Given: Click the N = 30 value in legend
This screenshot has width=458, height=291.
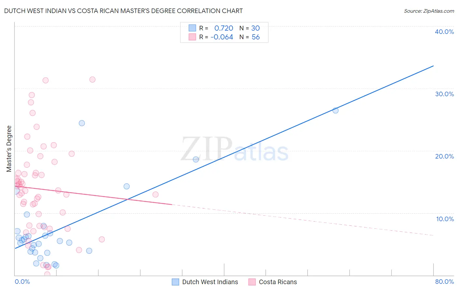Looking at the screenshot, I should pyautogui.click(x=250, y=28).
